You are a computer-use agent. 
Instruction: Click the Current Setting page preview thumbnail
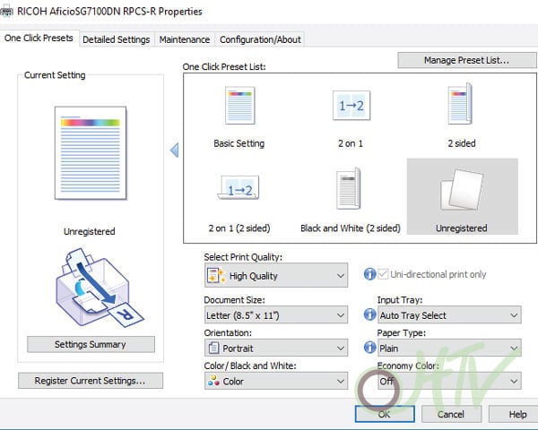[x=91, y=153]
